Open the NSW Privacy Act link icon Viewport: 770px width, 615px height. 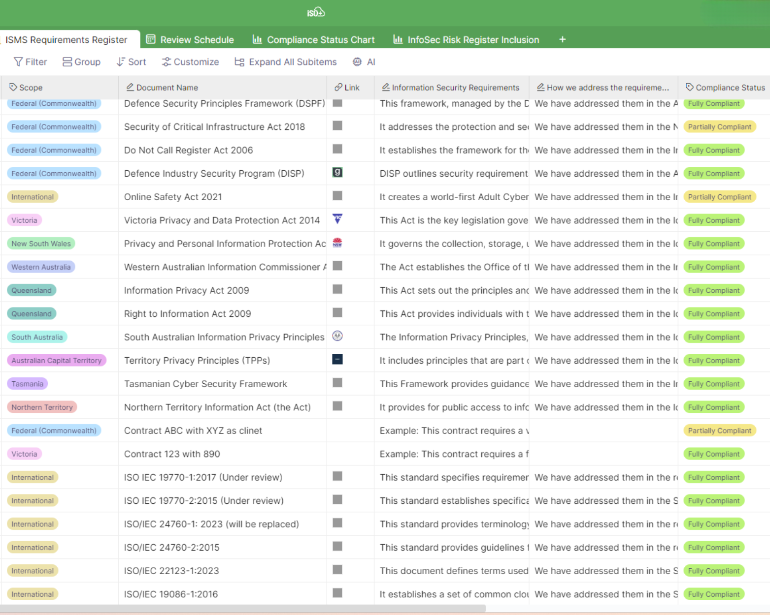pyautogui.click(x=337, y=243)
